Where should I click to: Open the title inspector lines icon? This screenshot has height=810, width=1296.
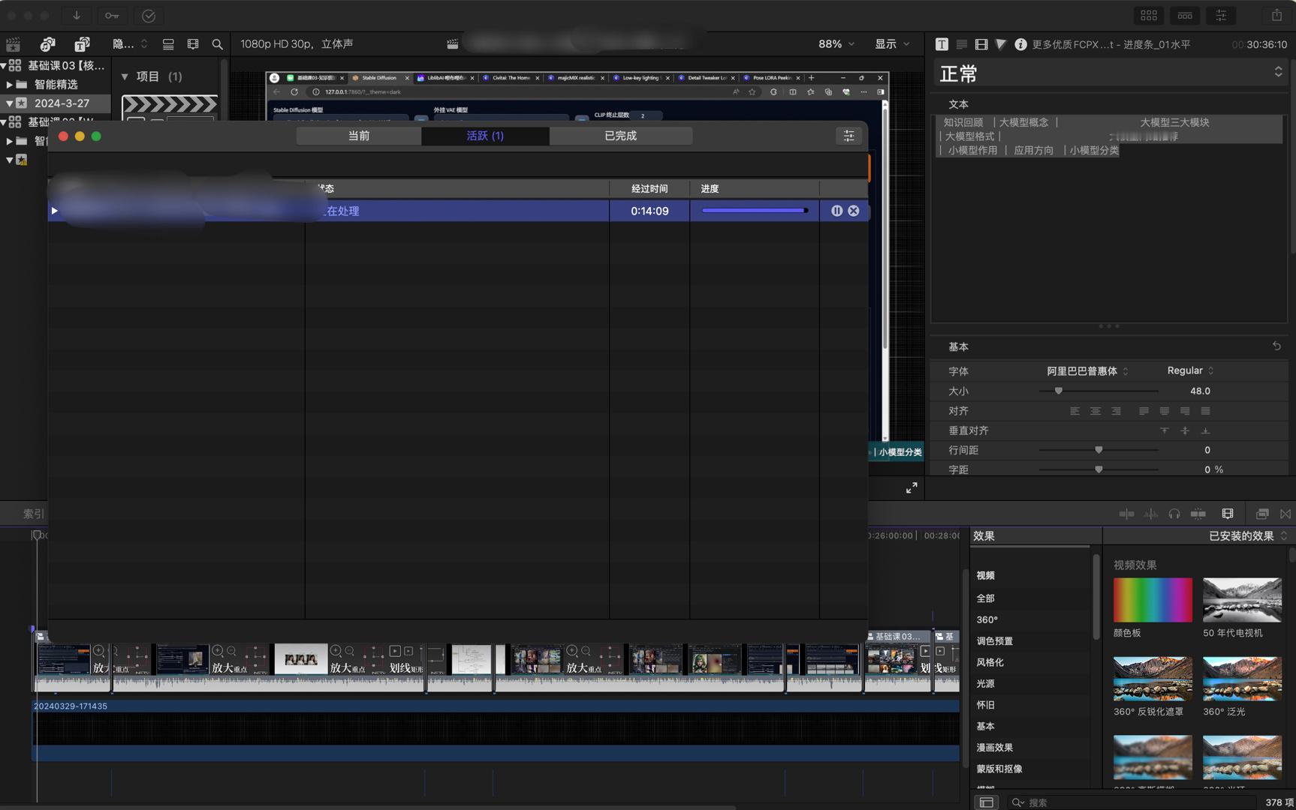point(961,44)
